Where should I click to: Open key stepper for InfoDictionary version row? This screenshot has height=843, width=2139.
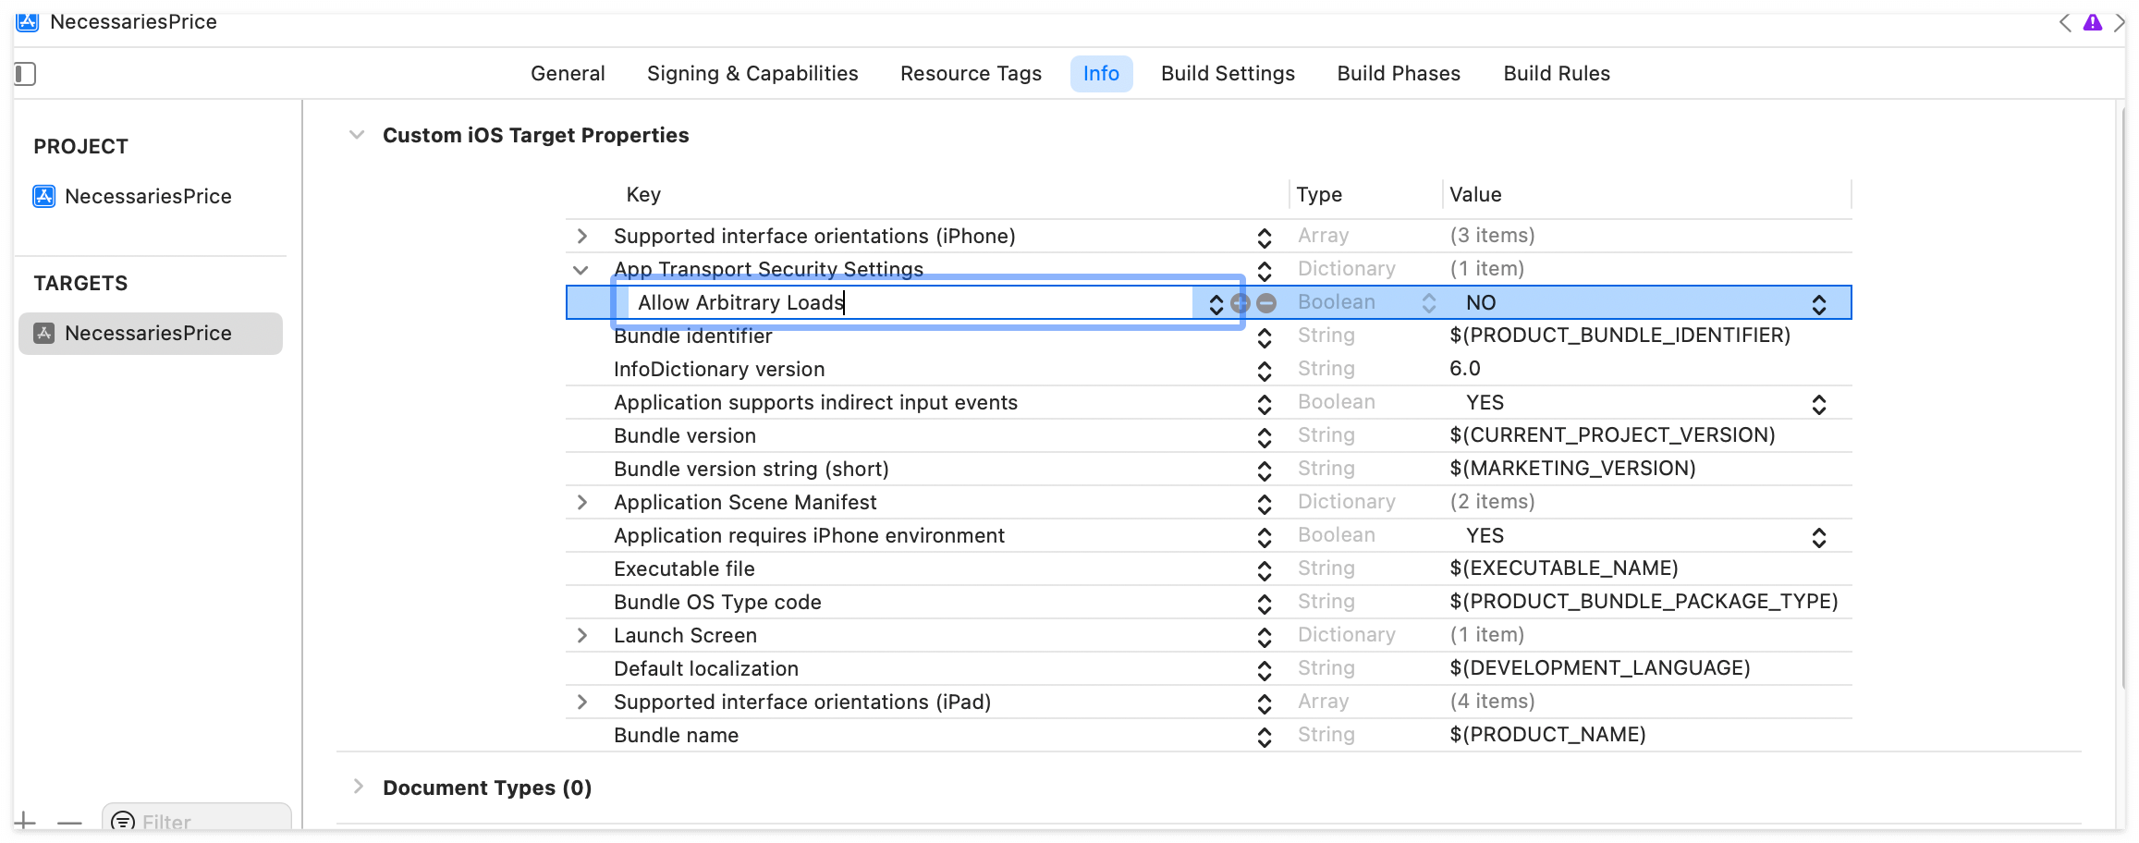pos(1265,371)
